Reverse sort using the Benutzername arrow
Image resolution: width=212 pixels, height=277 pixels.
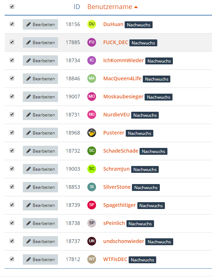click(x=136, y=7)
